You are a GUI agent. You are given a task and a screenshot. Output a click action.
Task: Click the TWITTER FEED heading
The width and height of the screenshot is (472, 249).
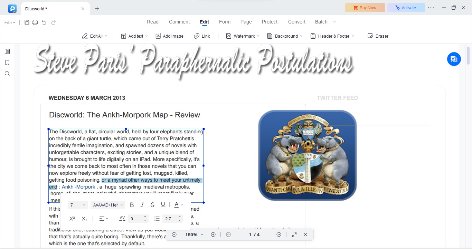click(x=337, y=98)
